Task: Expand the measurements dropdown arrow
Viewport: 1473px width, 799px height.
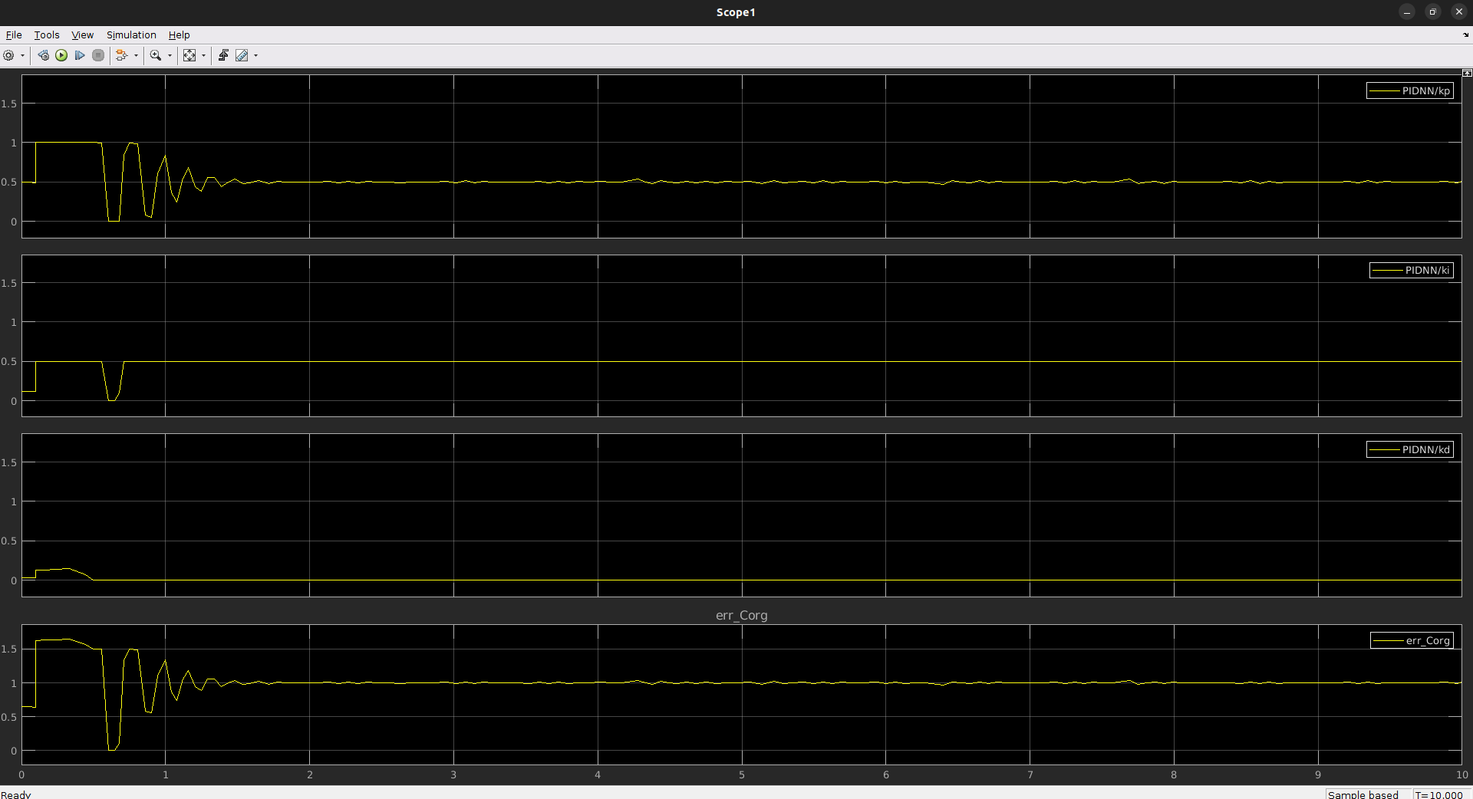Action: click(x=255, y=55)
